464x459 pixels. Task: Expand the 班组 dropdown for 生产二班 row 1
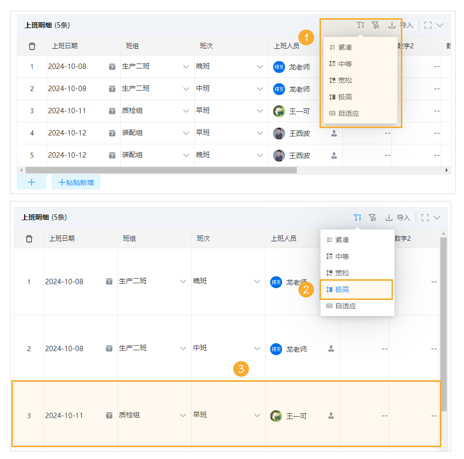pos(186,66)
